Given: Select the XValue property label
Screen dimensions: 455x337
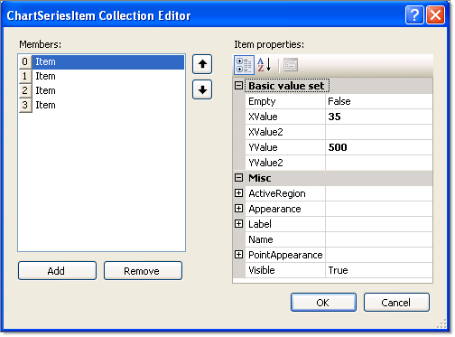Looking at the screenshot, I should (263, 117).
